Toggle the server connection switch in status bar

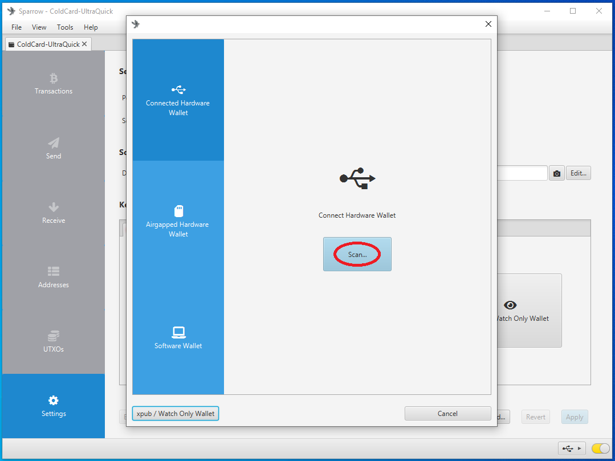[600, 448]
